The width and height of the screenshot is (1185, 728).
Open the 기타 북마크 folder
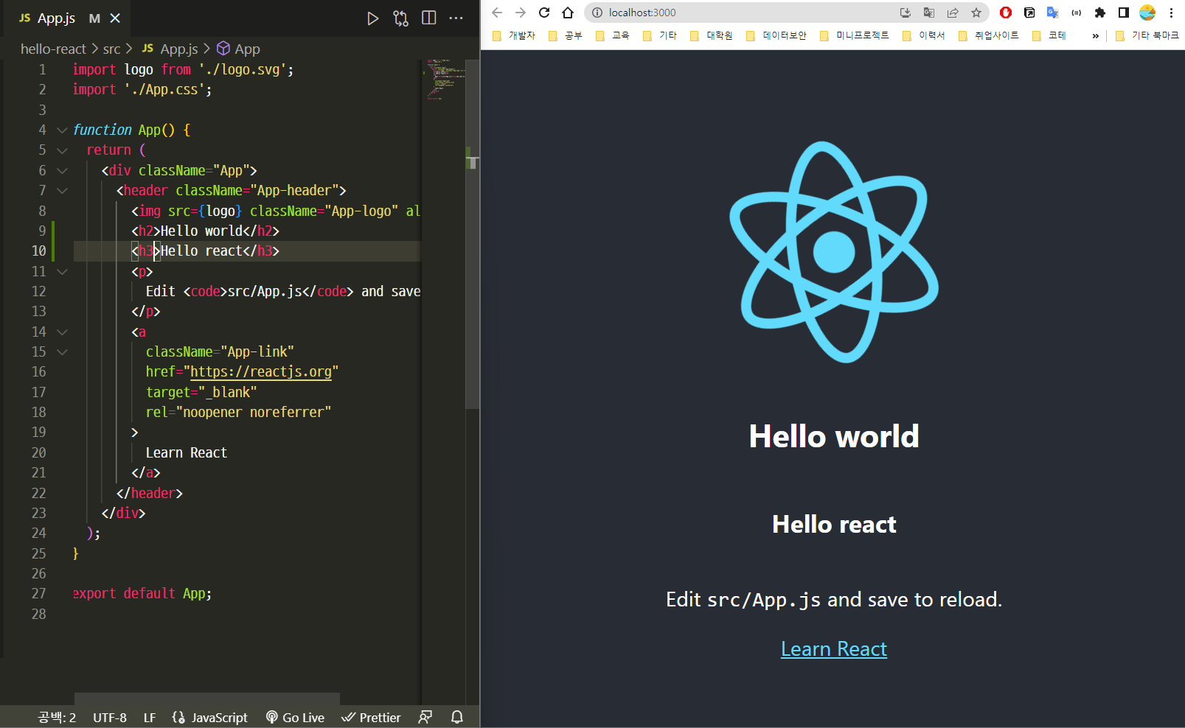pyautogui.click(x=1147, y=35)
